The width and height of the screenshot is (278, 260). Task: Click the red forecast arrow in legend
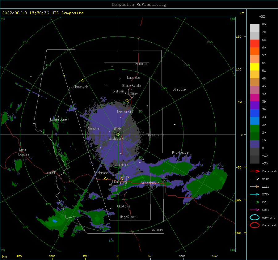(255, 171)
